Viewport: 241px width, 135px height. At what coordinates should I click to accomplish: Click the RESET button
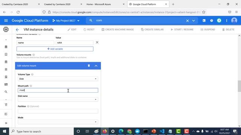coord(89,30)
